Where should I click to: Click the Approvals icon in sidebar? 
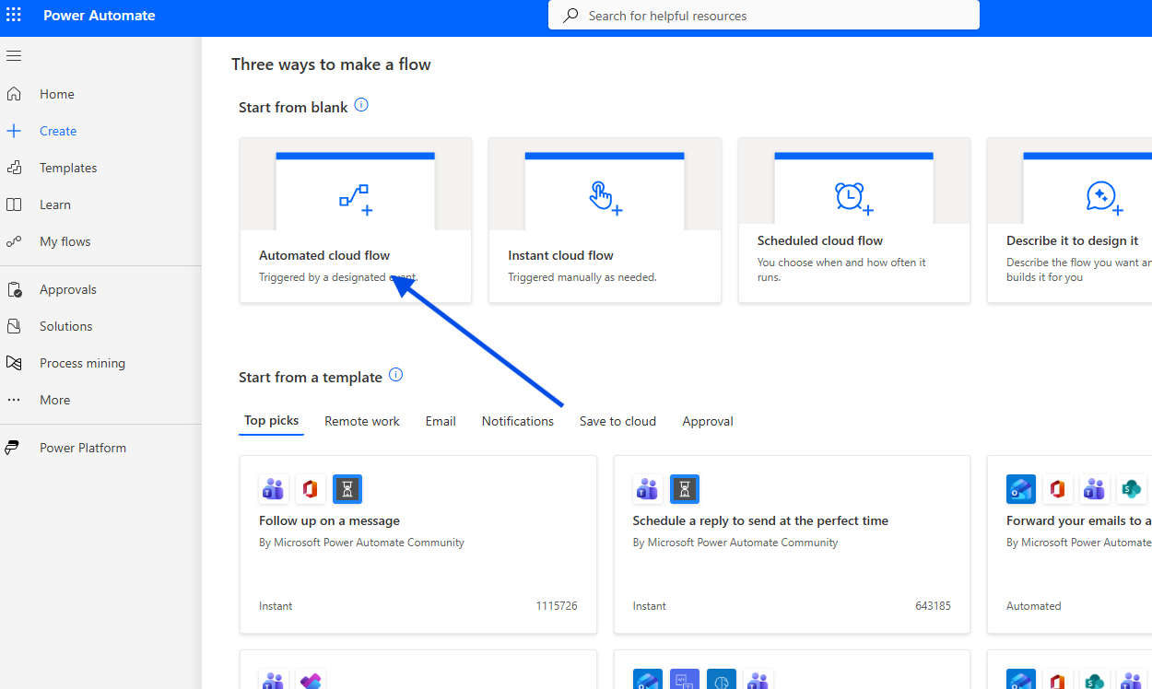[x=14, y=289]
